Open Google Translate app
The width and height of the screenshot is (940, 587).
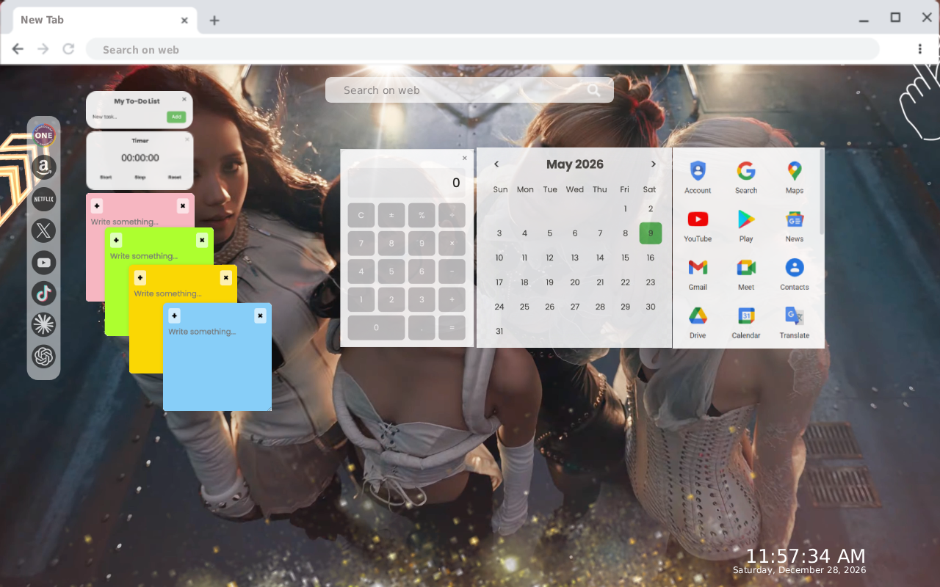[x=795, y=322]
